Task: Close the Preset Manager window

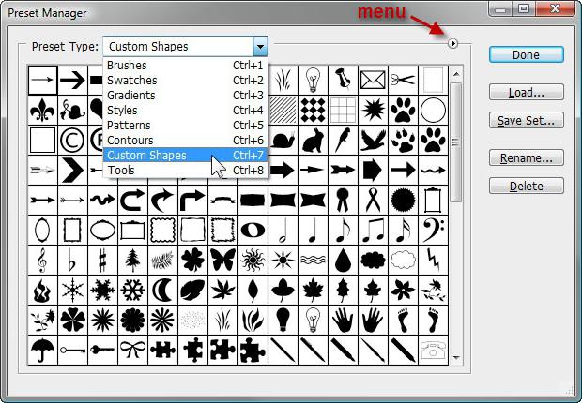Action: point(556,8)
